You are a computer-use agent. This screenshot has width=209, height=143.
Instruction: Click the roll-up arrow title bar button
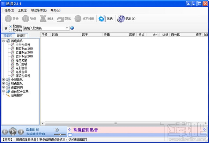[x=188, y=3]
